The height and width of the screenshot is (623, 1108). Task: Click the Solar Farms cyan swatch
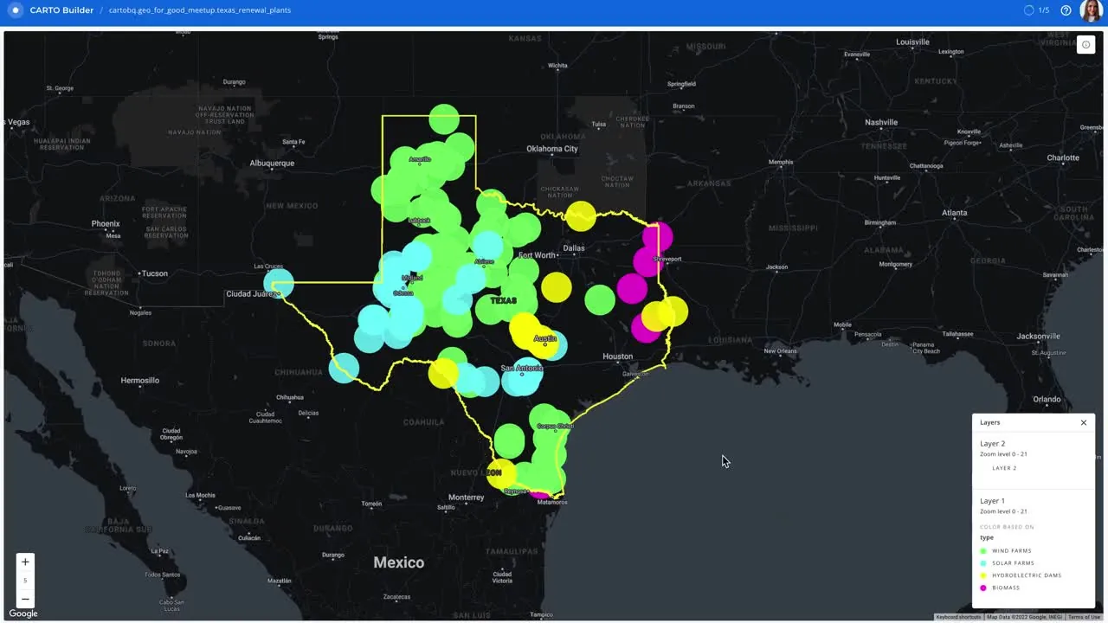(983, 563)
